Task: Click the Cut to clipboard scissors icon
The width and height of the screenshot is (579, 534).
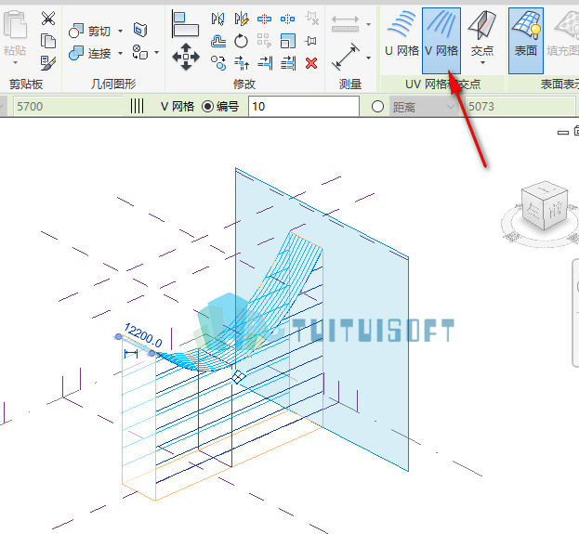Action: point(48,18)
